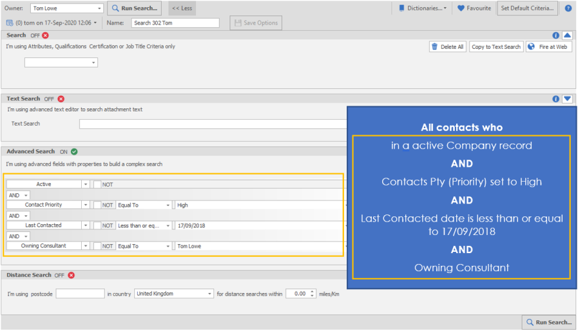Click the Fire at Web globe button
Image resolution: width=578 pixels, height=331 pixels.
click(548, 47)
